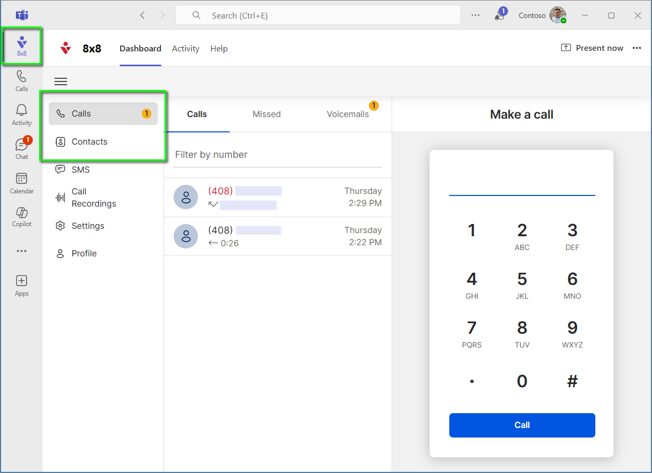This screenshot has width=652, height=473.
Task: Open Settings in the 8x8 menu
Action: (x=88, y=226)
